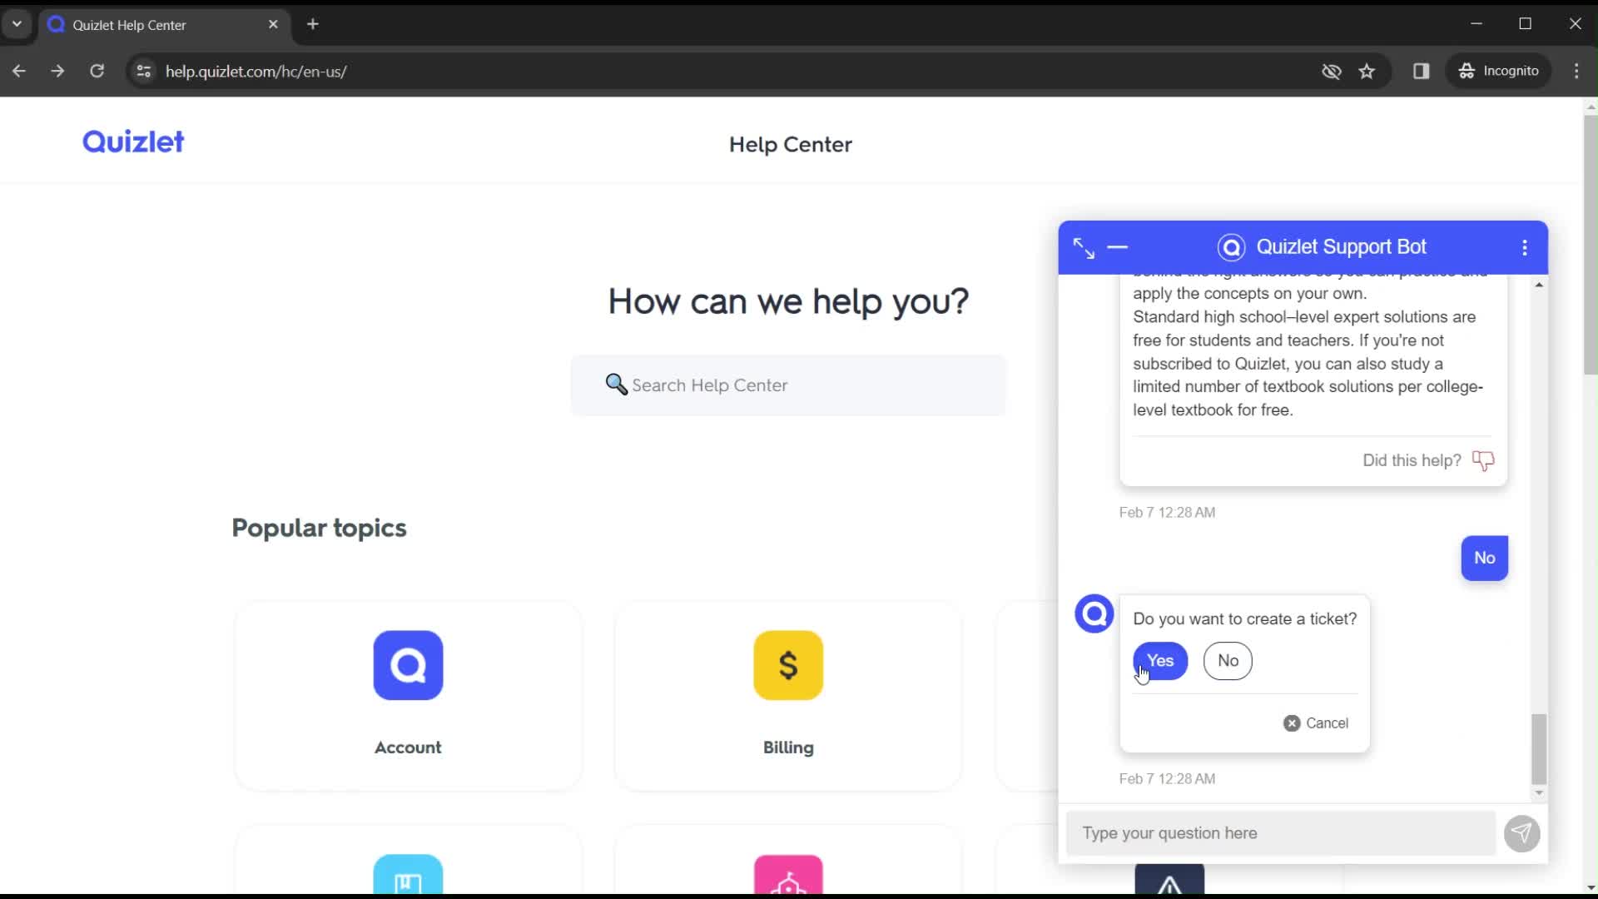Select Cancel to dismiss ticket prompt

1318,723
